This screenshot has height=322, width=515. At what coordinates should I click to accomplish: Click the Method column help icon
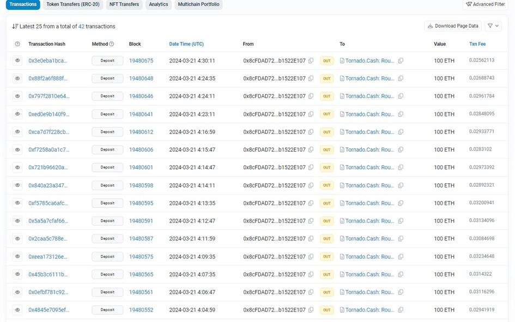[x=112, y=44]
